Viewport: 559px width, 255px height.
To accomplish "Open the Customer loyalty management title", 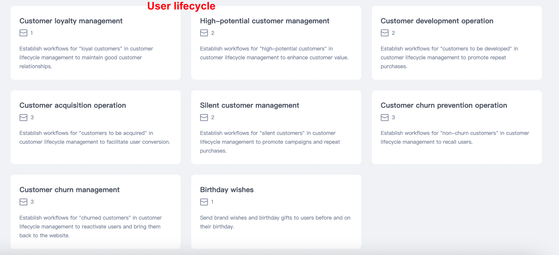I will 71,21.
